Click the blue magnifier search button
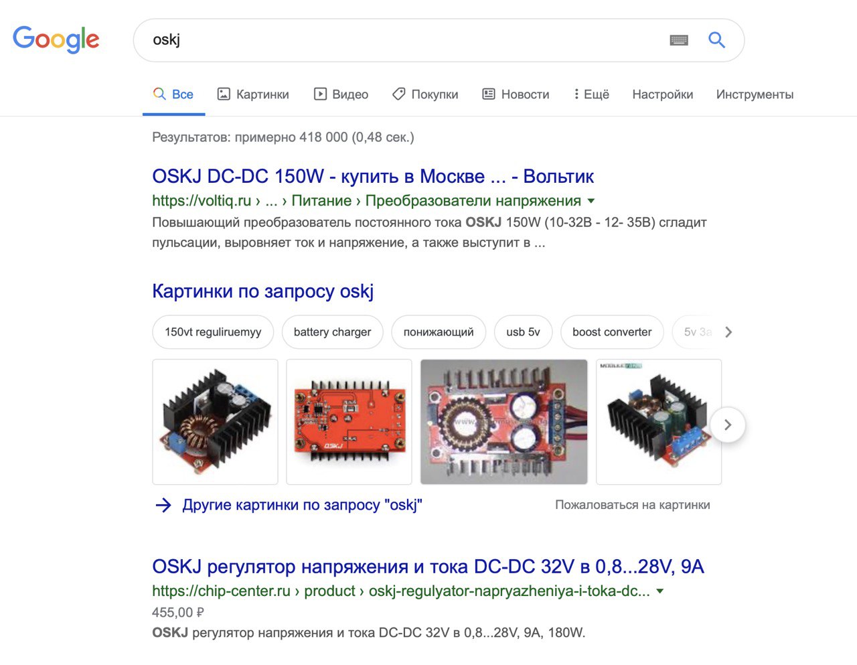Image resolution: width=857 pixels, height=665 pixels. 716,40
